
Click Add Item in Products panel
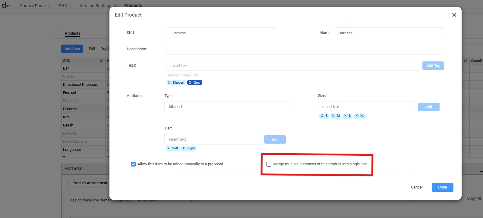(x=72, y=49)
